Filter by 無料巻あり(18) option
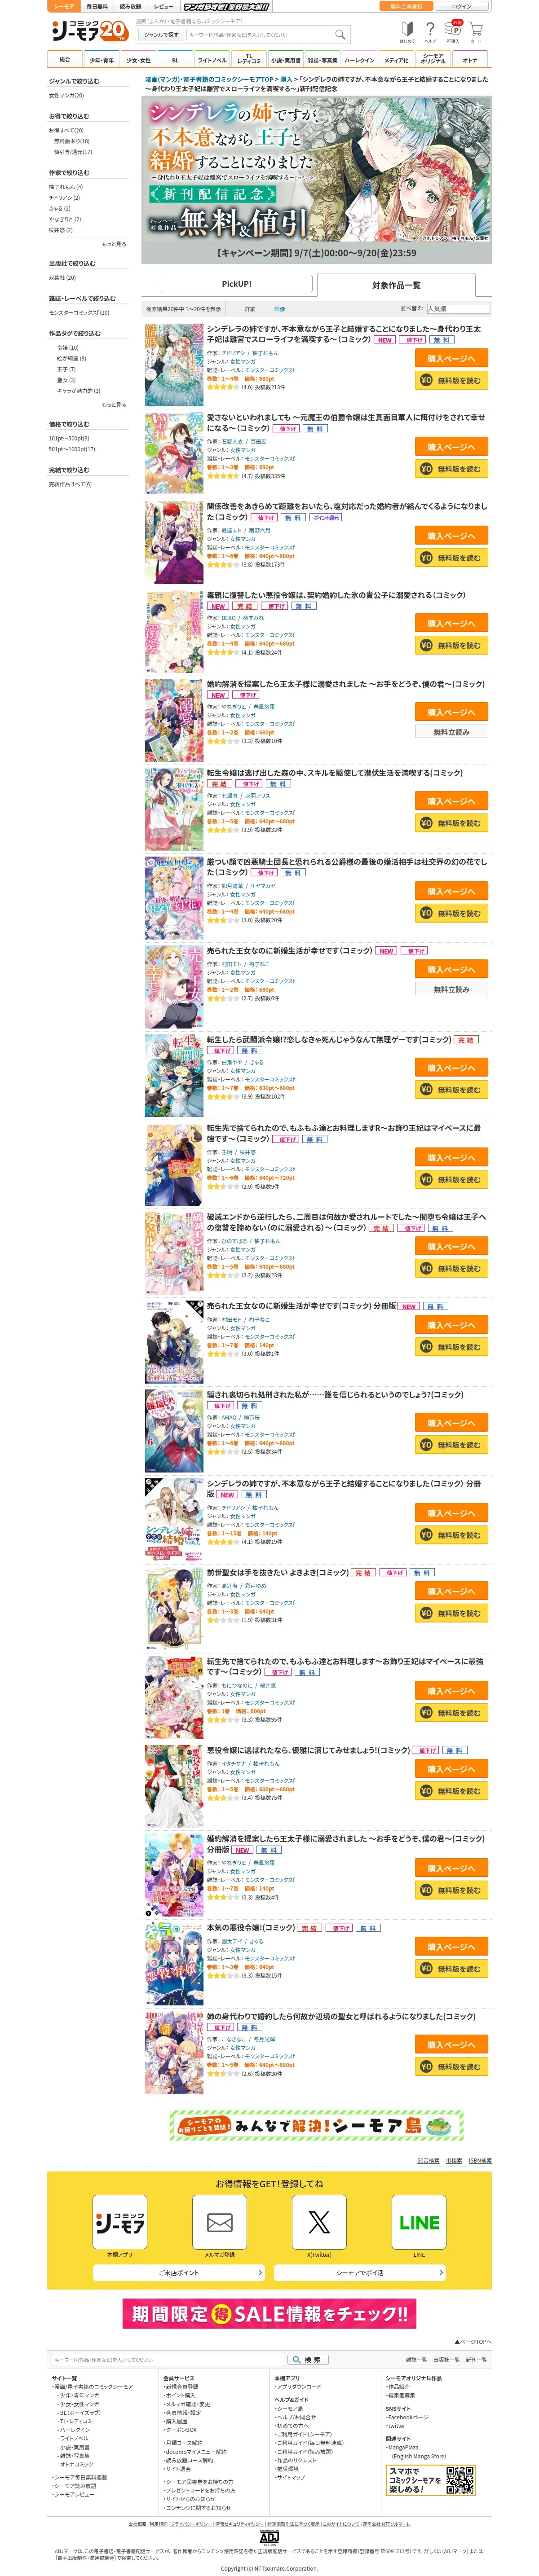The height and width of the screenshot is (2576, 539). pos(72,141)
